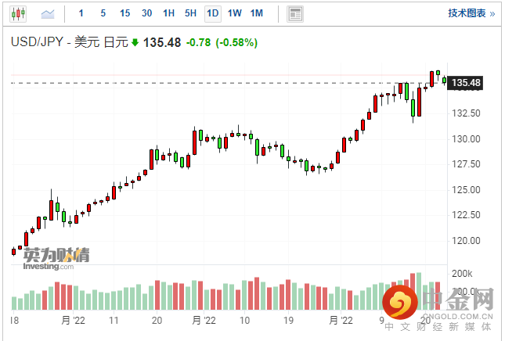Select the 5 minute timeframe
The height and width of the screenshot is (341, 505).
pyautogui.click(x=103, y=13)
